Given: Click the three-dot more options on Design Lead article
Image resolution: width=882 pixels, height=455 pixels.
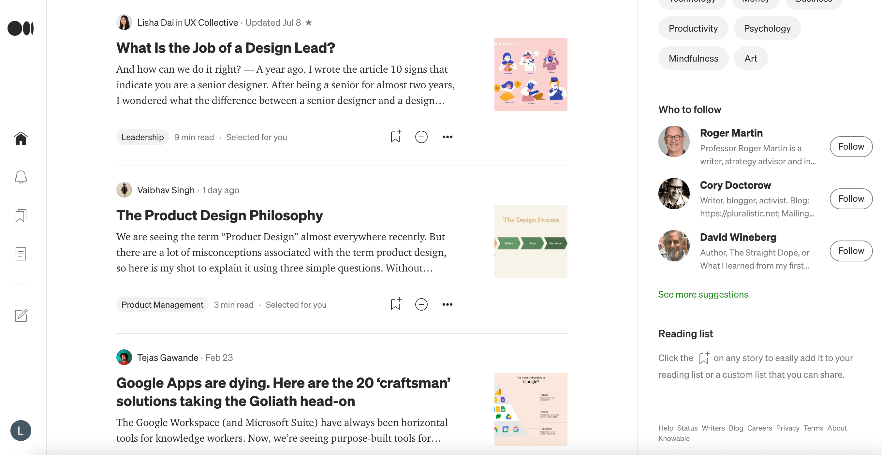Looking at the screenshot, I should [x=447, y=136].
